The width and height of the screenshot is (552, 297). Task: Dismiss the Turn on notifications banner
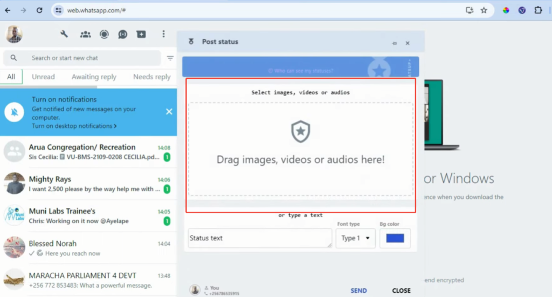click(169, 112)
